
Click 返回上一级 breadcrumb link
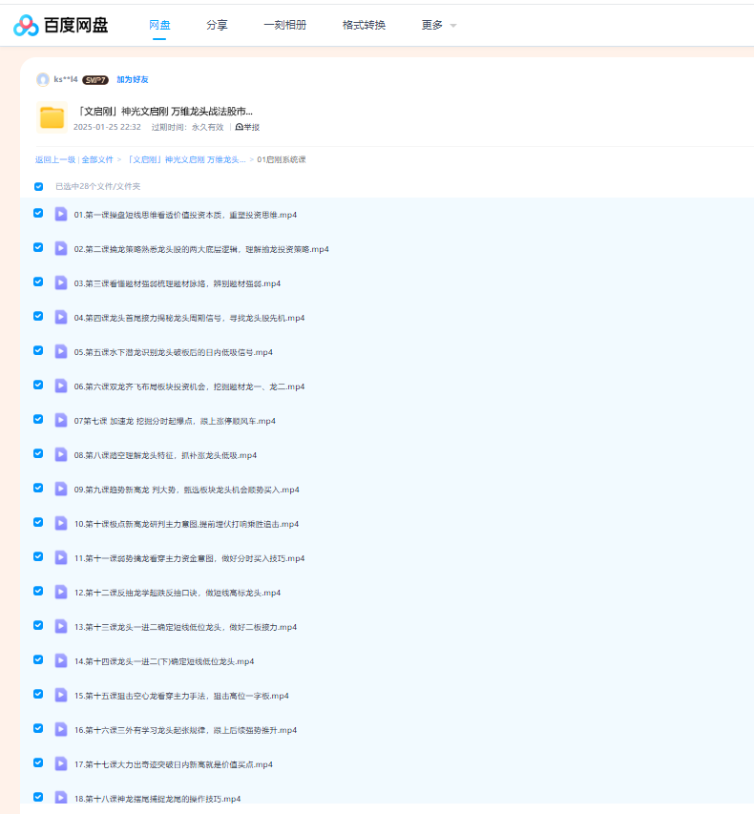(x=55, y=160)
